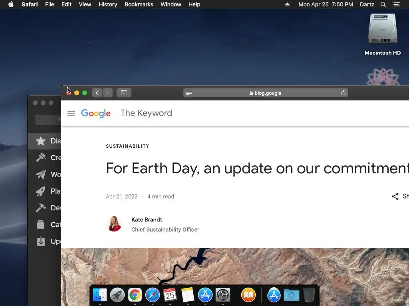Click the Safari compass icon in Dock
Screen dimensions: 409x306
click(x=152, y=295)
